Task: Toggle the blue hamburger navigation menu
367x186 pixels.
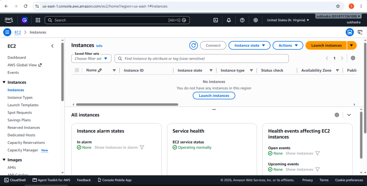Action: click(x=7, y=32)
